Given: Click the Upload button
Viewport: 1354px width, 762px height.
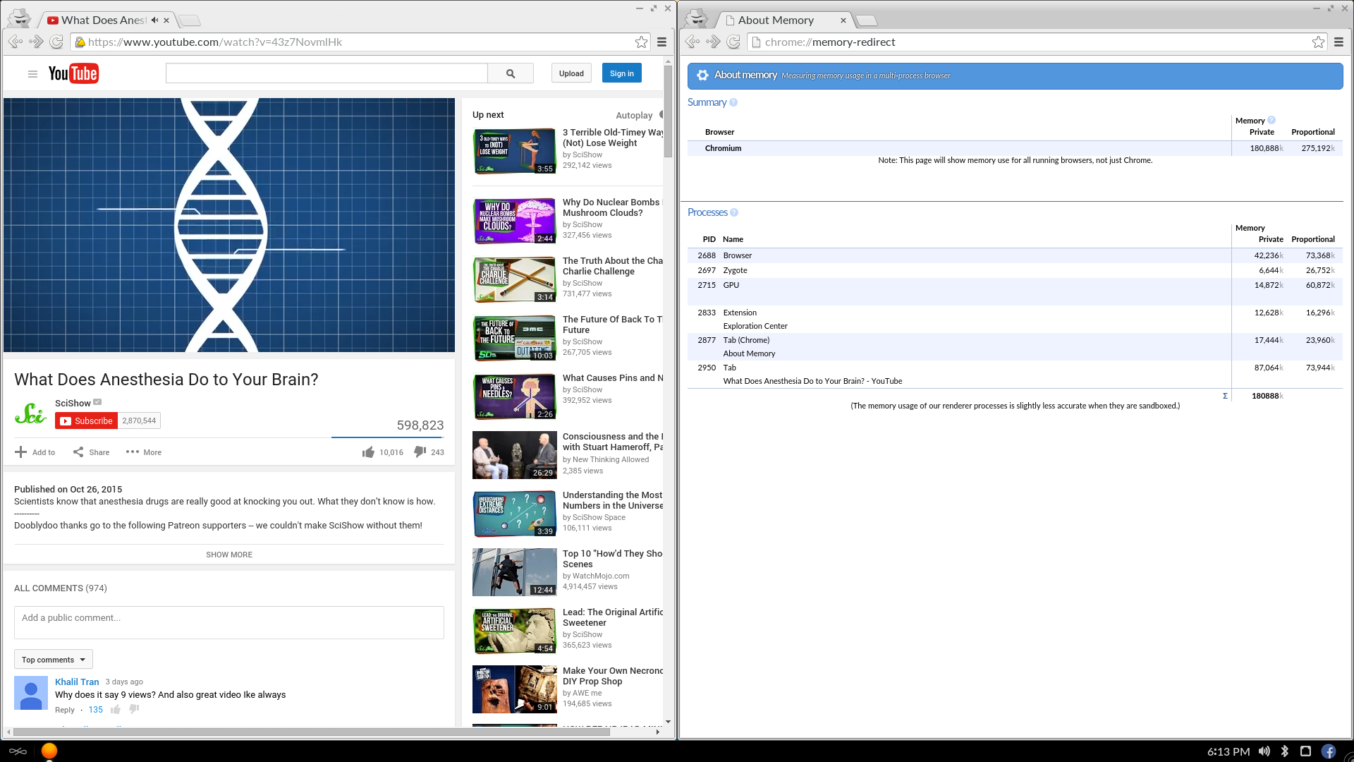Looking at the screenshot, I should point(571,73).
